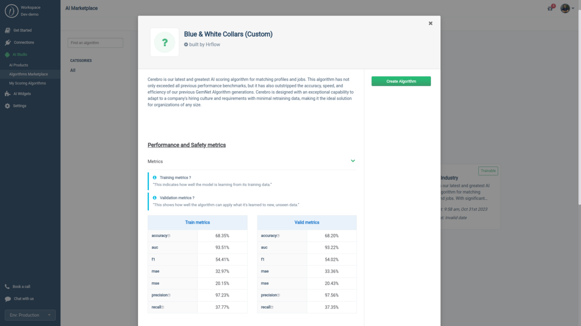Switch to Algorithms Marketplace in sidebar
This screenshot has height=326, width=581.
click(x=29, y=73)
